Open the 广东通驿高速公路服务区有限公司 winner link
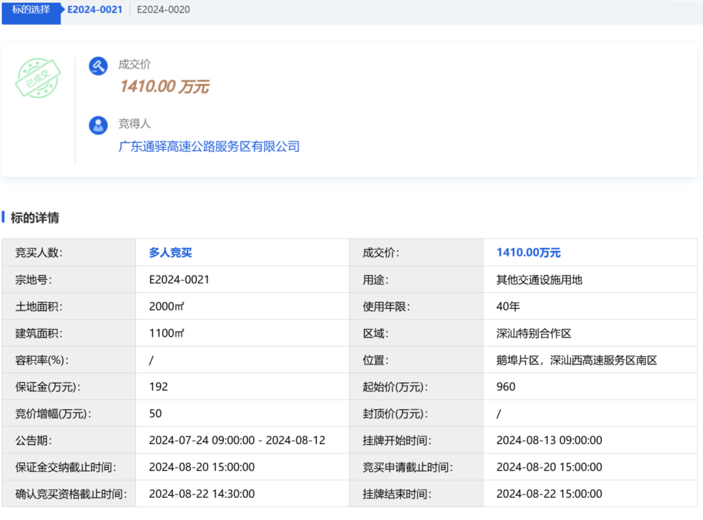Image resolution: width=703 pixels, height=520 pixels. [x=209, y=146]
